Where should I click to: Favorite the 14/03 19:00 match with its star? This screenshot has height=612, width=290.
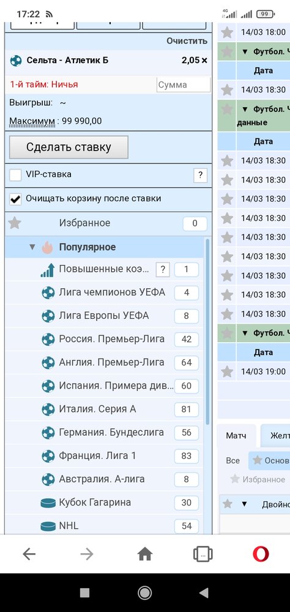[227, 371]
